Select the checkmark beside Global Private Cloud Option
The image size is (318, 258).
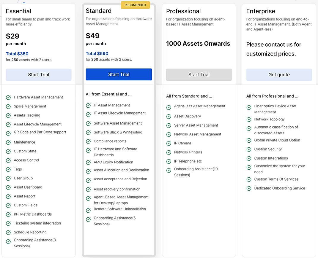(x=249, y=140)
